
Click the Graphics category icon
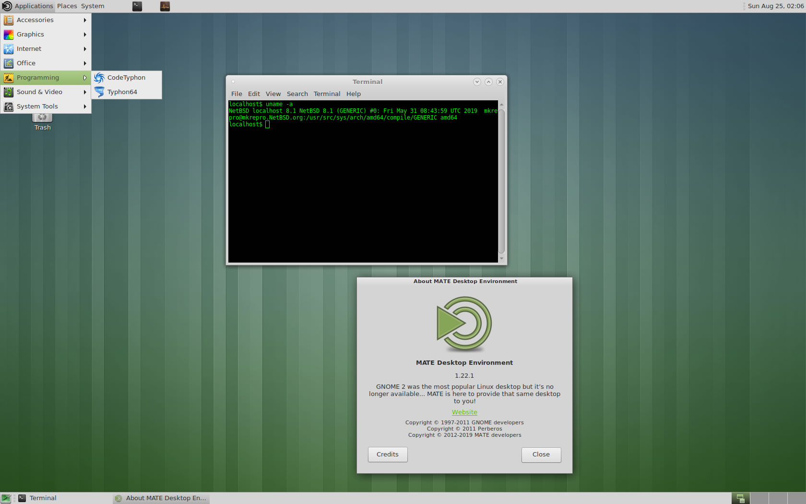9,35
